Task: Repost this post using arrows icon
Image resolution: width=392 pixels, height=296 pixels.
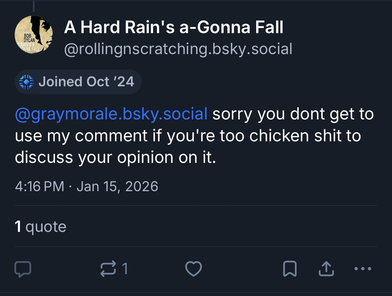Action: [108, 269]
